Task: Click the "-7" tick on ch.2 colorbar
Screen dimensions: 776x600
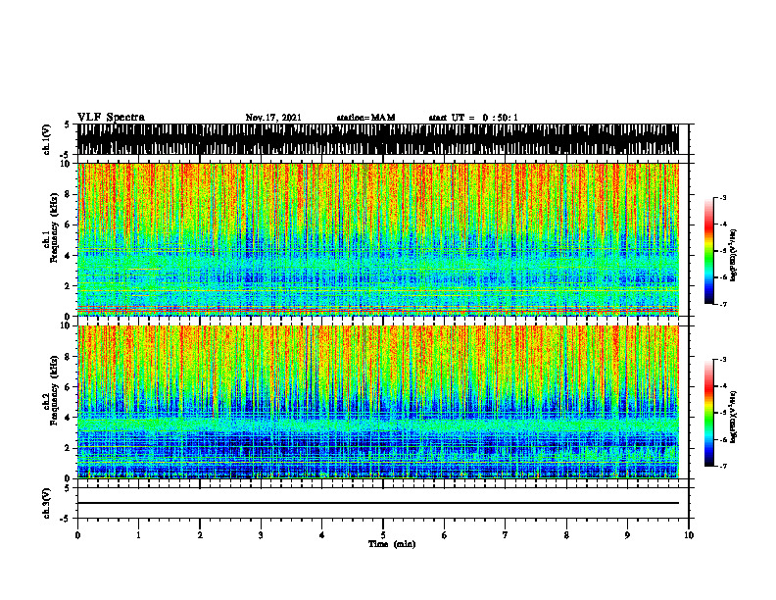Action: click(722, 466)
